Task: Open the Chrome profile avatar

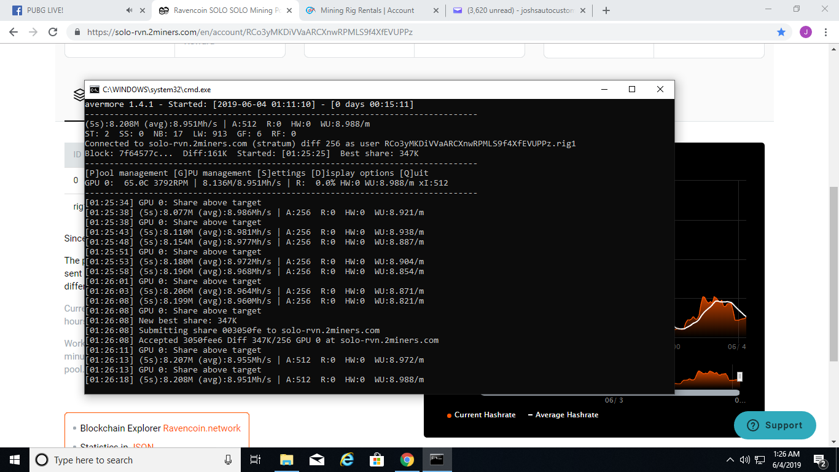Action: (806, 32)
